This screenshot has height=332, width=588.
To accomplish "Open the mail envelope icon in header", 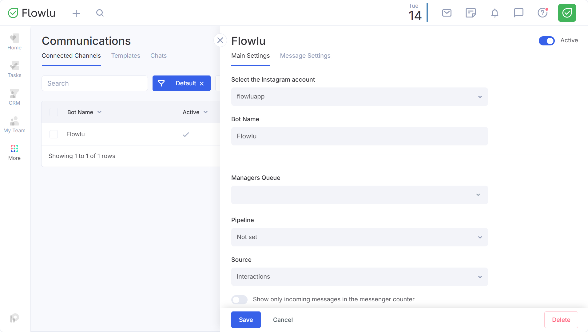I will pos(447,13).
